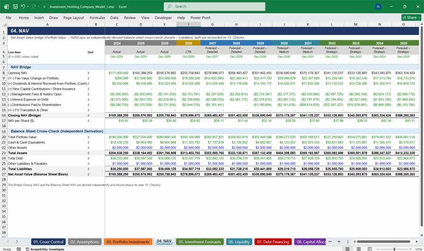Screen dimensions: 424x251
Task: Click the vertical scrollbar down arrow
Action: click(421, 236)
